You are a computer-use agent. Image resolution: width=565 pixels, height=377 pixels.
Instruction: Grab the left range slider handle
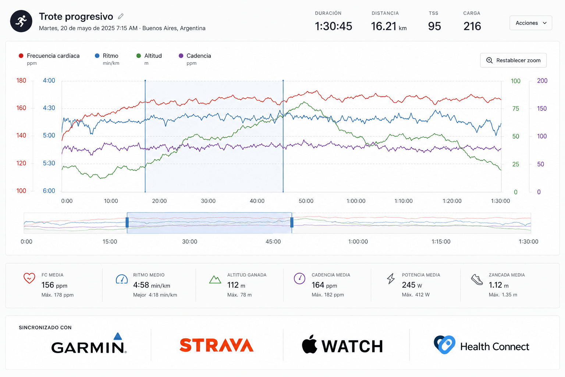127,222
